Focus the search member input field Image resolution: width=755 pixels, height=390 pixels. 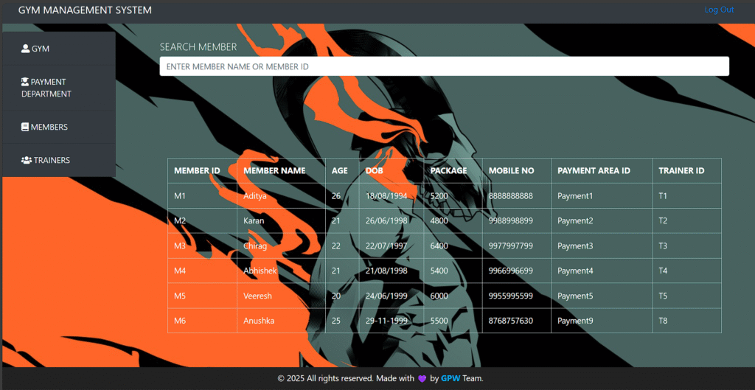[444, 66]
